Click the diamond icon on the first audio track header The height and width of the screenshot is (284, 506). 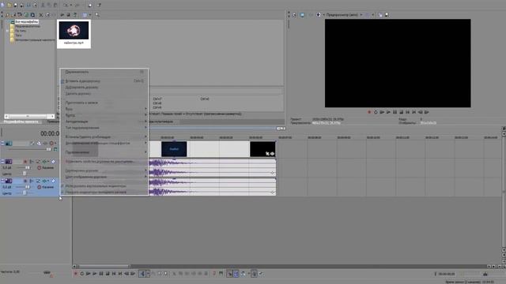53,162
